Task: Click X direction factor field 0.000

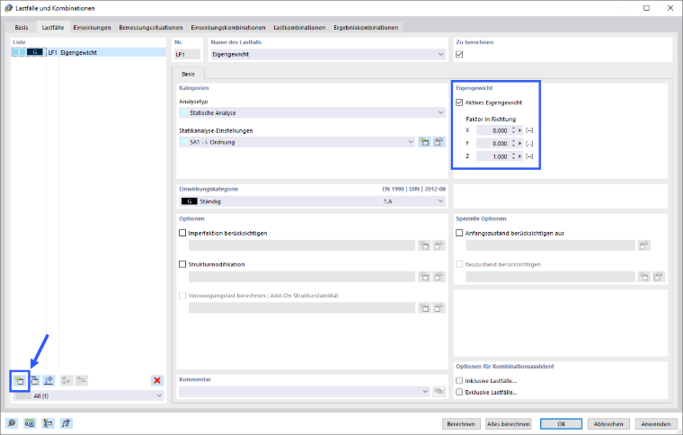Action: (x=493, y=130)
